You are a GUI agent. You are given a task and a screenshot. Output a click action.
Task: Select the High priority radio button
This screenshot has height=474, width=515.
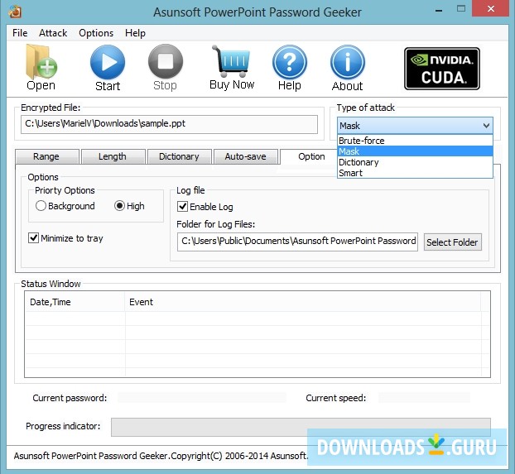coord(119,206)
